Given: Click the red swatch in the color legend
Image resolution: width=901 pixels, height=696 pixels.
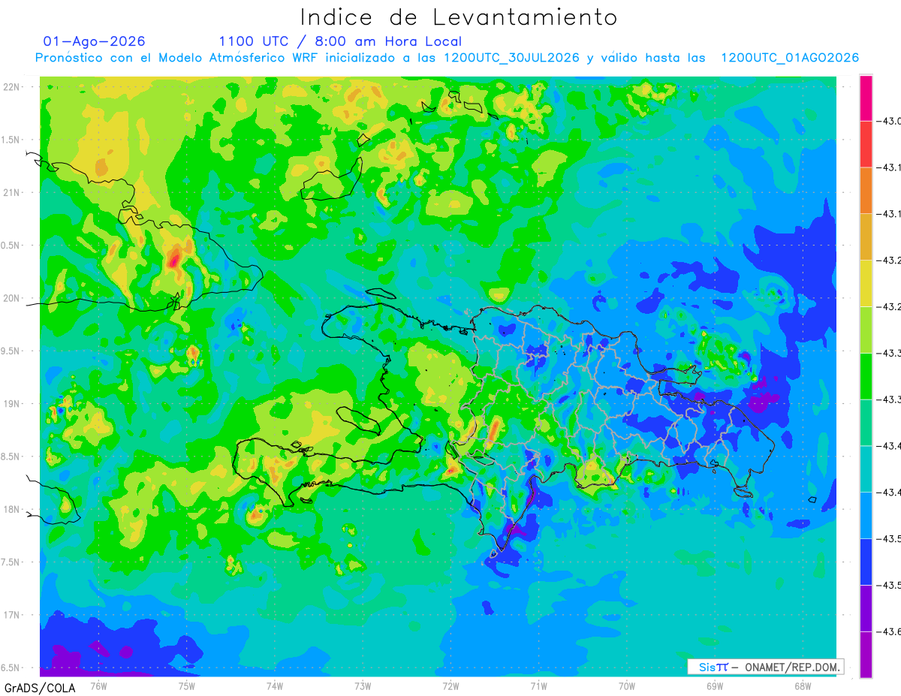Looking at the screenshot, I should pos(866,144).
